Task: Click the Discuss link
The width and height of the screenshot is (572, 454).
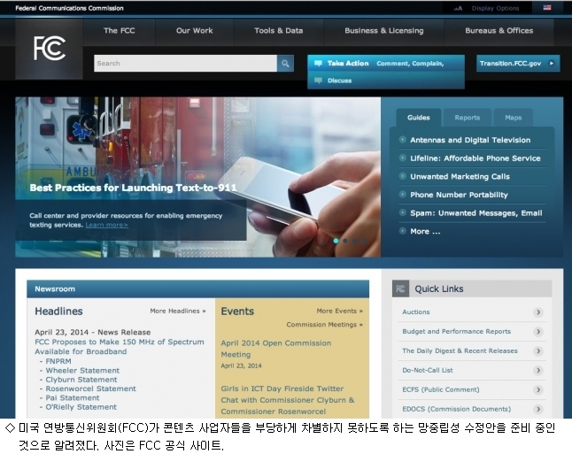Action: click(x=339, y=81)
